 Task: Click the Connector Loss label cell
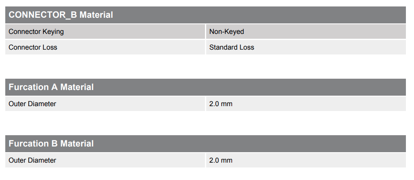click(105, 47)
